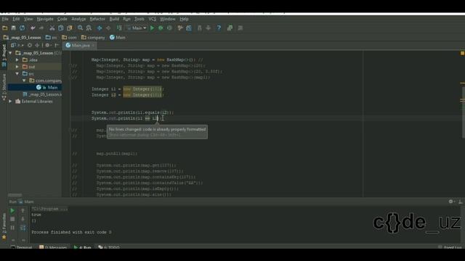Click the Make Project build icon
Viewport: 465px width, 261px height.
(x=119, y=28)
